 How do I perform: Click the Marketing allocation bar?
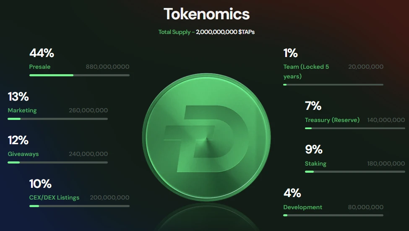57,119
